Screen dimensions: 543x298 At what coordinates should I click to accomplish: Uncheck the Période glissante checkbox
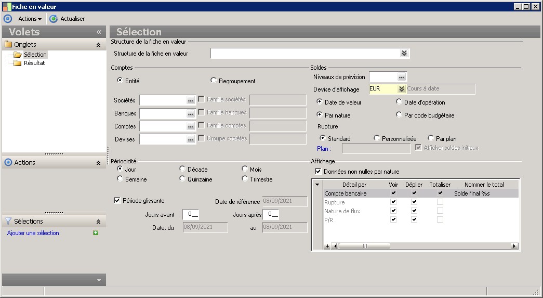click(117, 200)
